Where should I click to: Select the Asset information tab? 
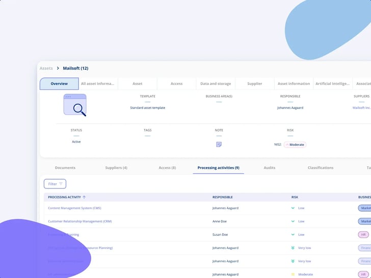(x=294, y=84)
